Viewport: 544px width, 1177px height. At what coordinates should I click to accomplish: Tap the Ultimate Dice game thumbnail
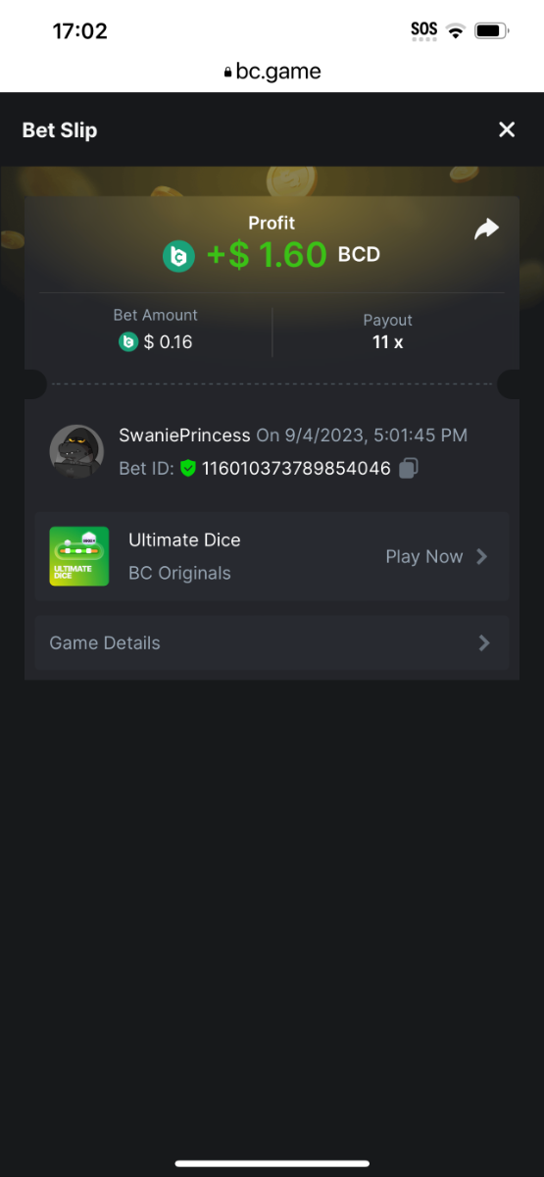click(79, 556)
